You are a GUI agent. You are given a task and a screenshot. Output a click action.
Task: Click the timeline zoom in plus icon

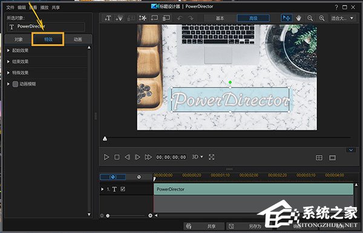pyautogui.click(x=150, y=215)
